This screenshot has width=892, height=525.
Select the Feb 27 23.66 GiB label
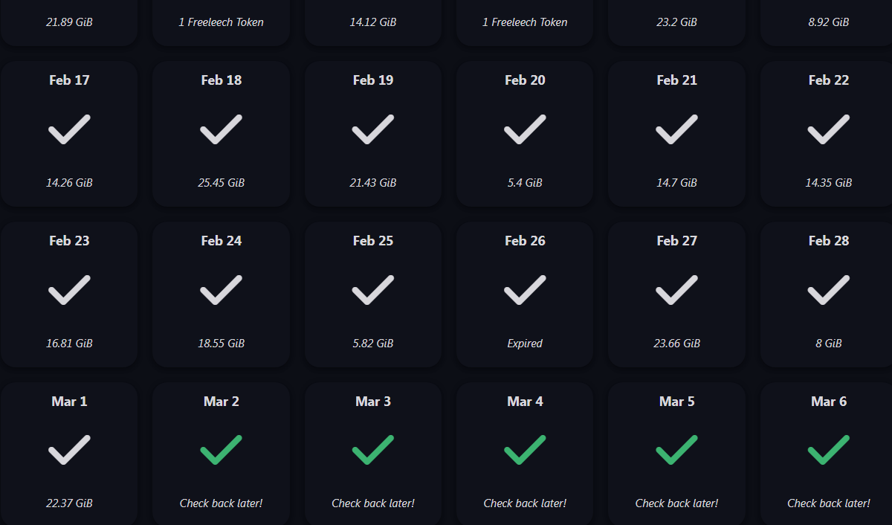(x=677, y=344)
